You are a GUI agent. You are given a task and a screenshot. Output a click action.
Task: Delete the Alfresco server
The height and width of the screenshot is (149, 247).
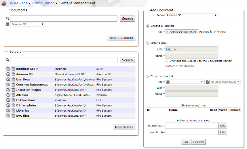13,95
